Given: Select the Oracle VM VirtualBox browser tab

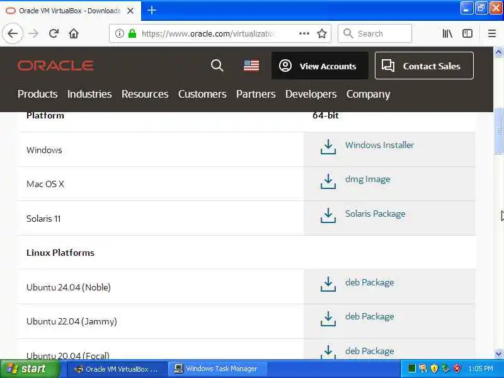Looking at the screenshot, I should pyautogui.click(x=70, y=11).
